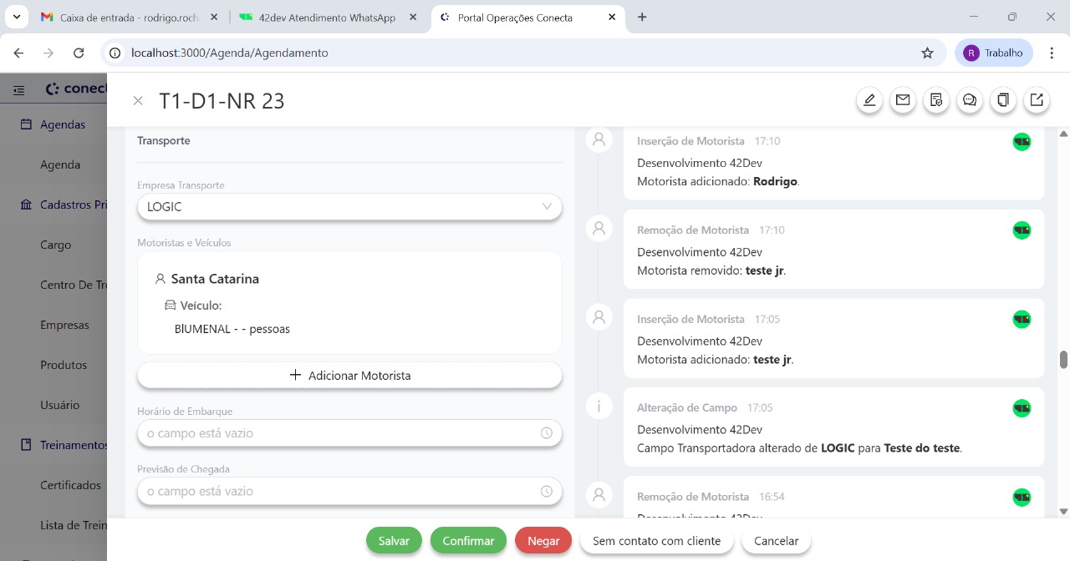Click the history panel vertical scrollbar thumb
This screenshot has width=1070, height=561.
coord(1063,359)
